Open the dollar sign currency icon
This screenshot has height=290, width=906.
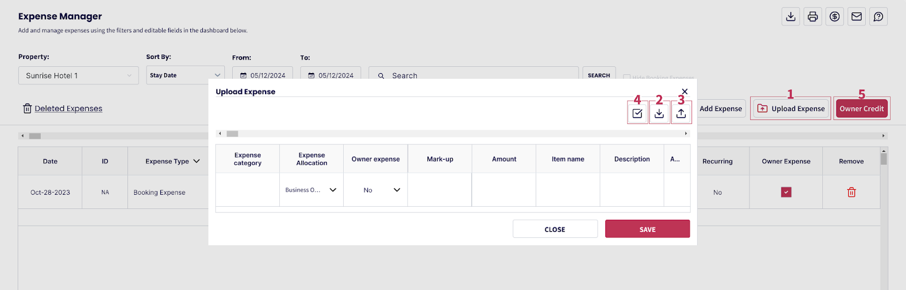pyautogui.click(x=835, y=16)
